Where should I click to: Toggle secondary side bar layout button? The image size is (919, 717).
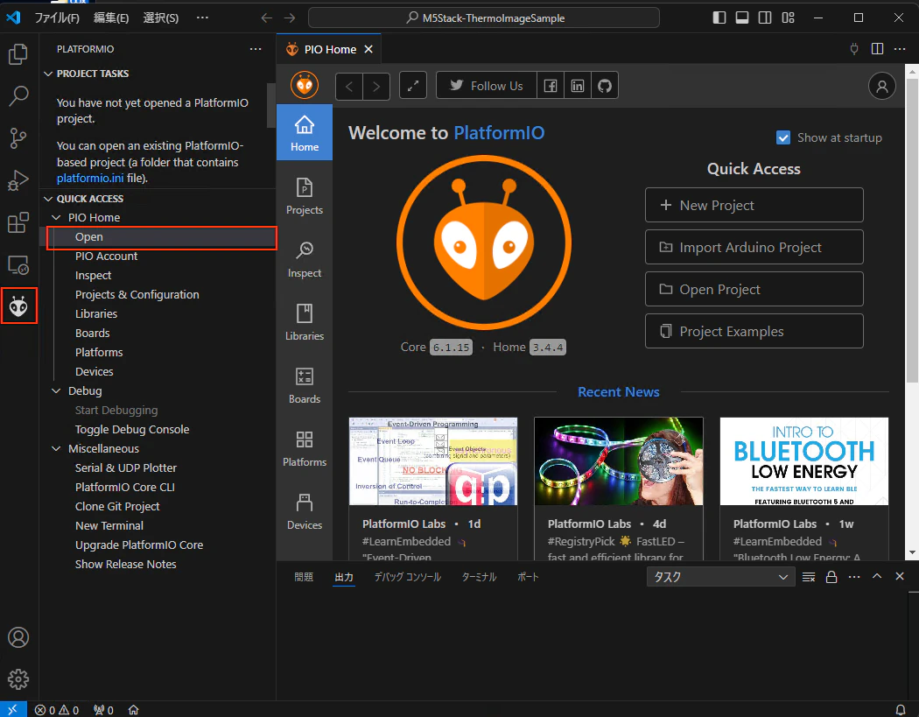(765, 18)
